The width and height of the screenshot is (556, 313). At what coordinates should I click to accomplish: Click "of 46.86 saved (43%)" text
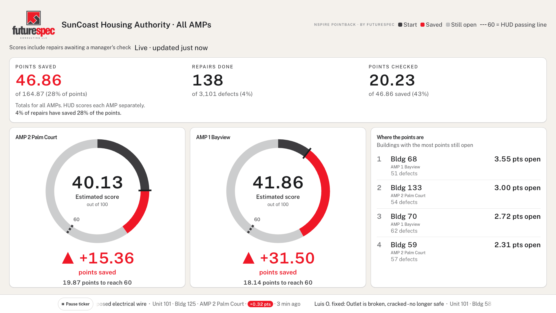point(398,94)
